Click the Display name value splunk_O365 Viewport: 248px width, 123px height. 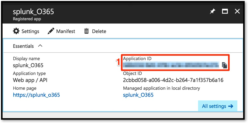28,65
